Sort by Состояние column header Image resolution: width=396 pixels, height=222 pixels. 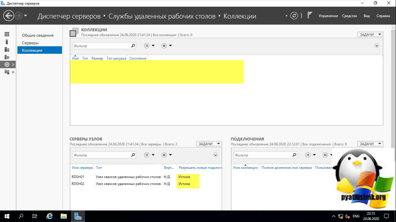coord(138,58)
